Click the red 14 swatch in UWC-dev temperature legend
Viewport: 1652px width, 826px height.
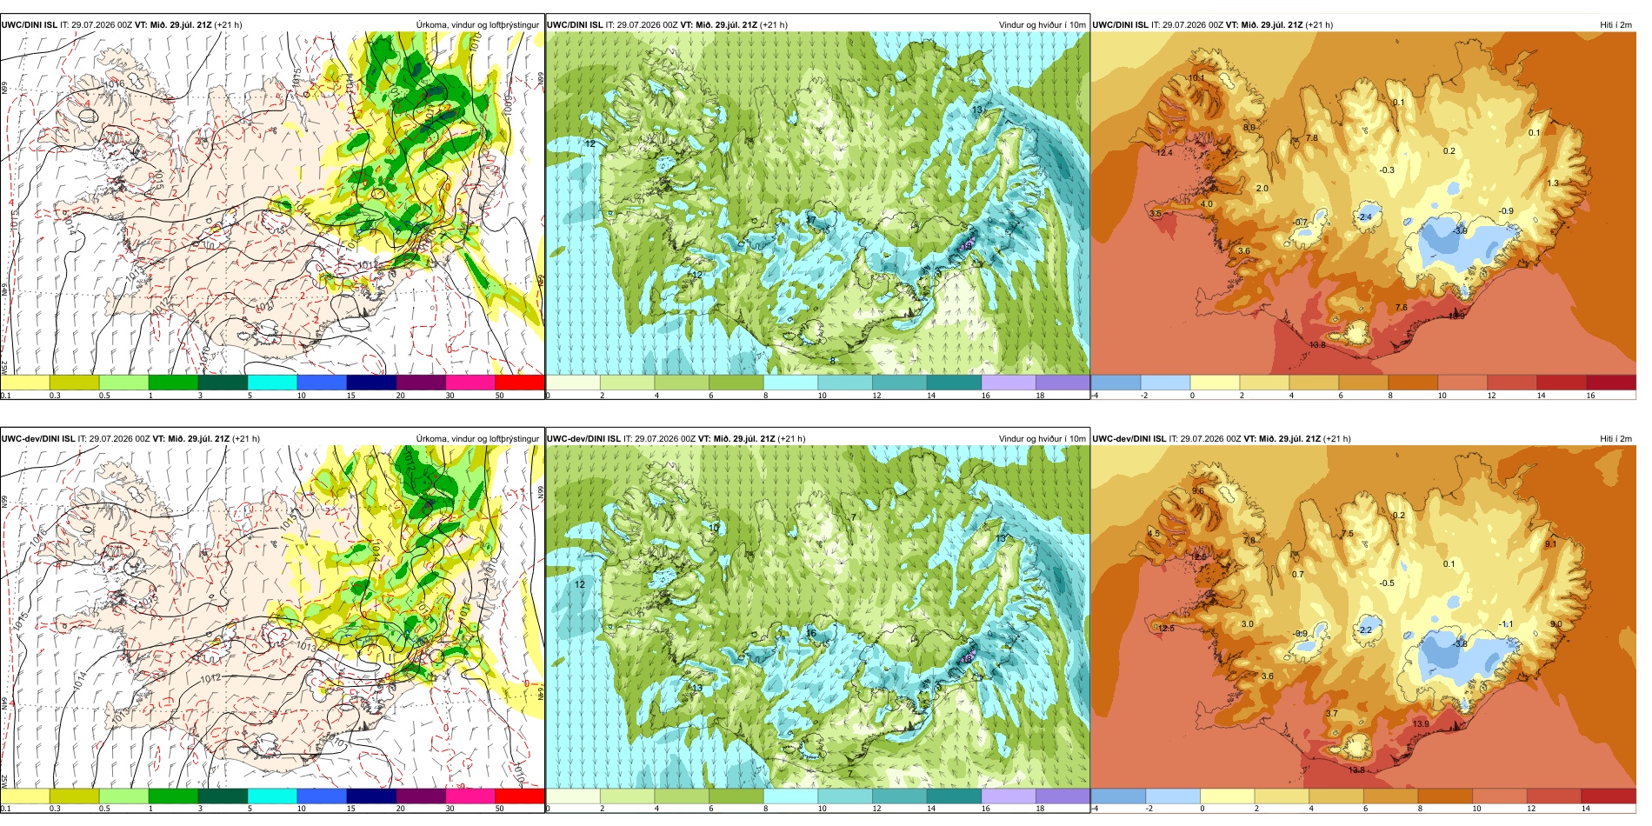click(x=1609, y=796)
